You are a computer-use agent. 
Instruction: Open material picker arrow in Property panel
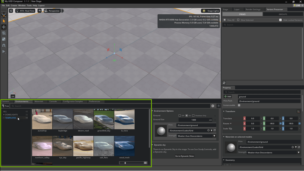(296, 147)
